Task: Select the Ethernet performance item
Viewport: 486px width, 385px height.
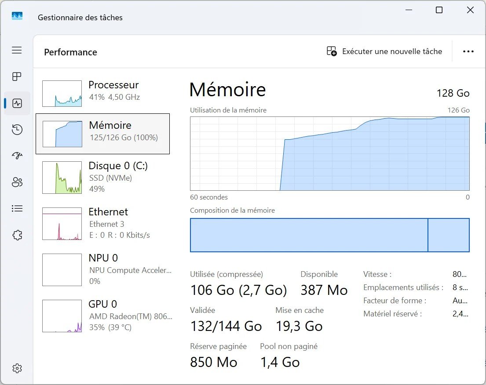Action: tap(102, 224)
